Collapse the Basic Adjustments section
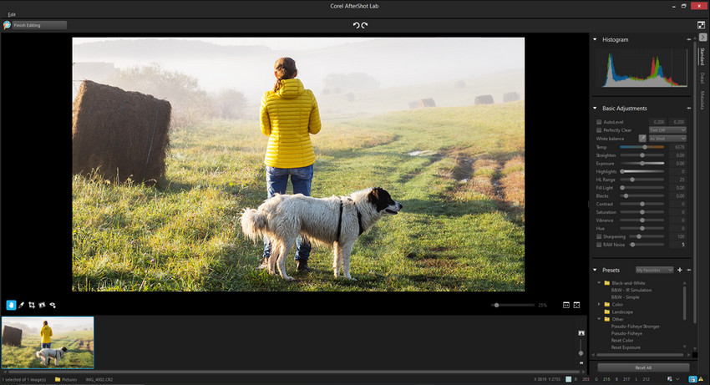This screenshot has height=385, width=710. (595, 109)
